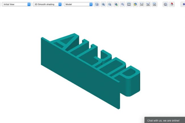Click the zoom in magnifier icon
This screenshot has height=123, width=185.
[103, 5]
